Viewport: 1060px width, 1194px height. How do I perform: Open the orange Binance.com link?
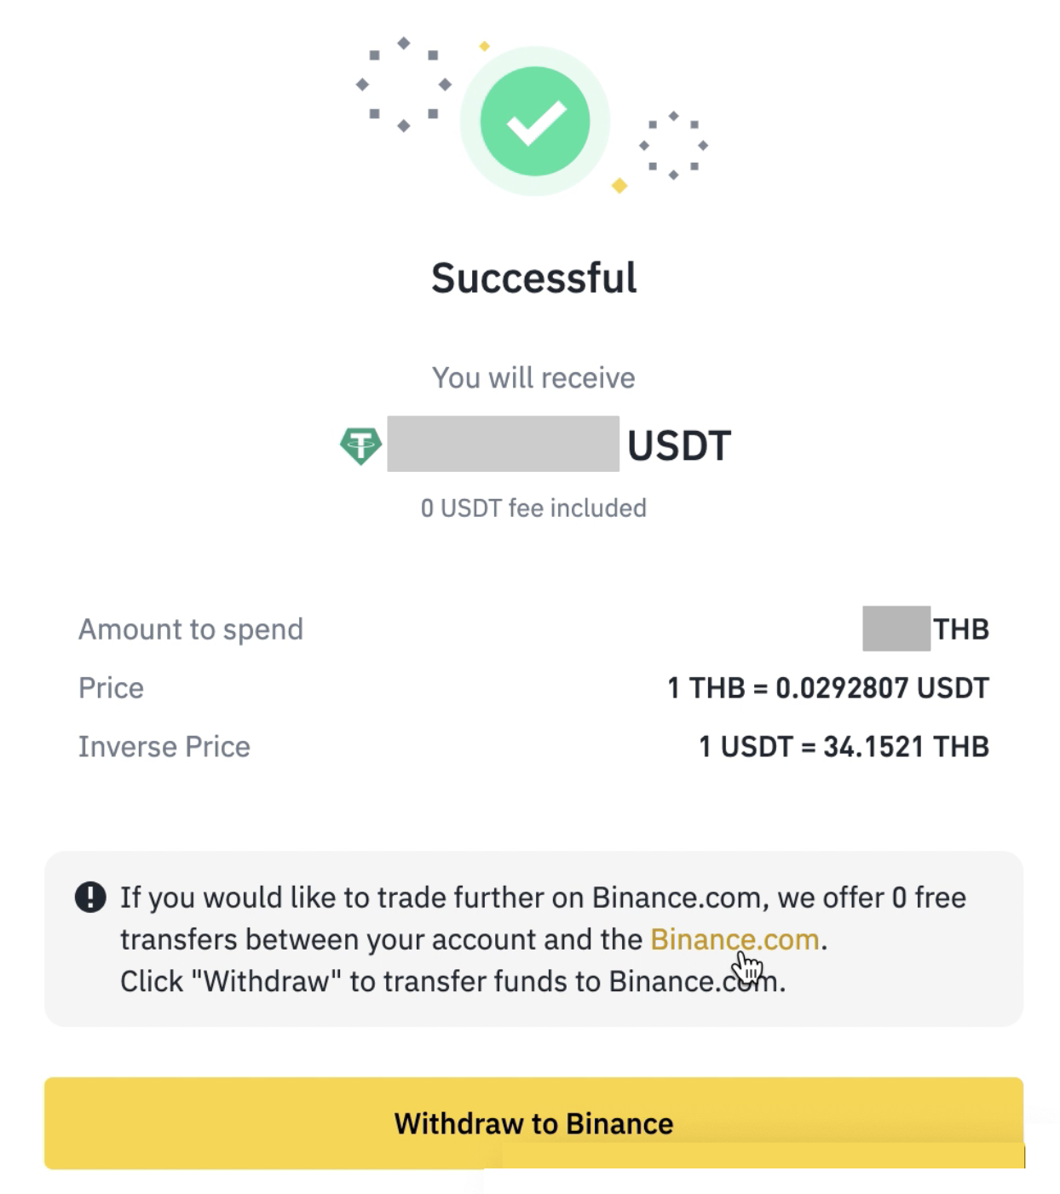coord(734,939)
